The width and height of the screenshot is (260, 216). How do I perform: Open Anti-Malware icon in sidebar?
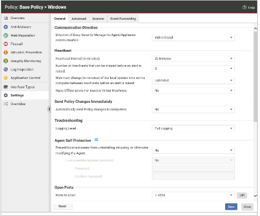pyautogui.click(x=6, y=27)
